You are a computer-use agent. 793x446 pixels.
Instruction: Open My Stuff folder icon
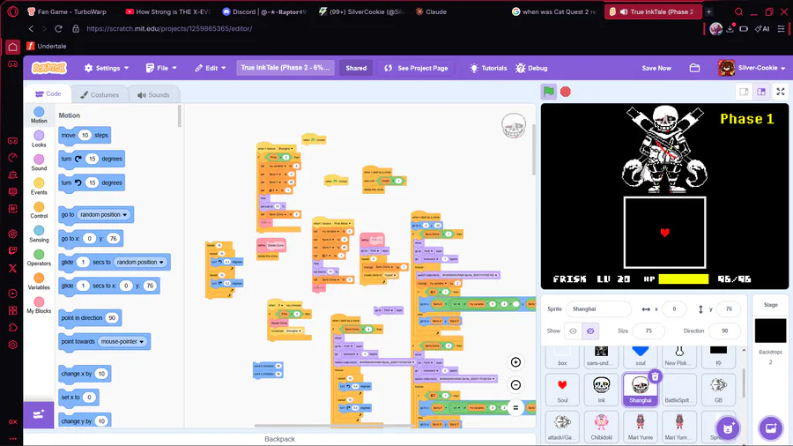coord(694,68)
